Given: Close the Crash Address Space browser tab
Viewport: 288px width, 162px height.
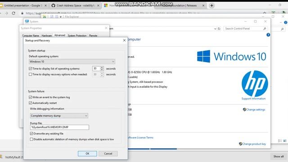Looking at the screenshot, I should pyautogui.click(x=98, y=5).
